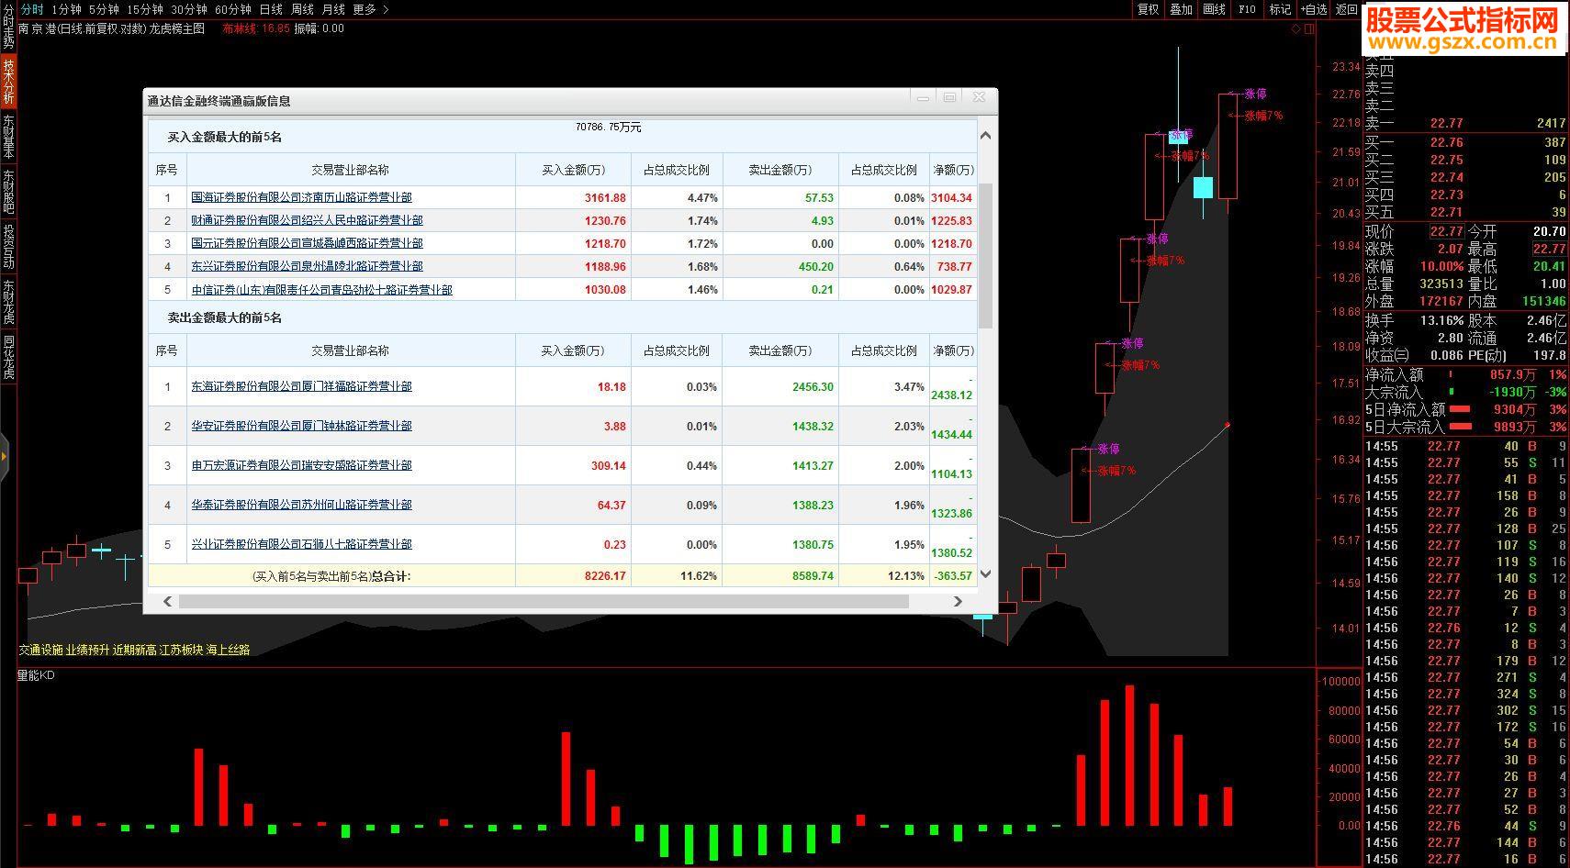Click the 海上丝路 tag
Screen dimensions: 1570x868
coord(228,650)
